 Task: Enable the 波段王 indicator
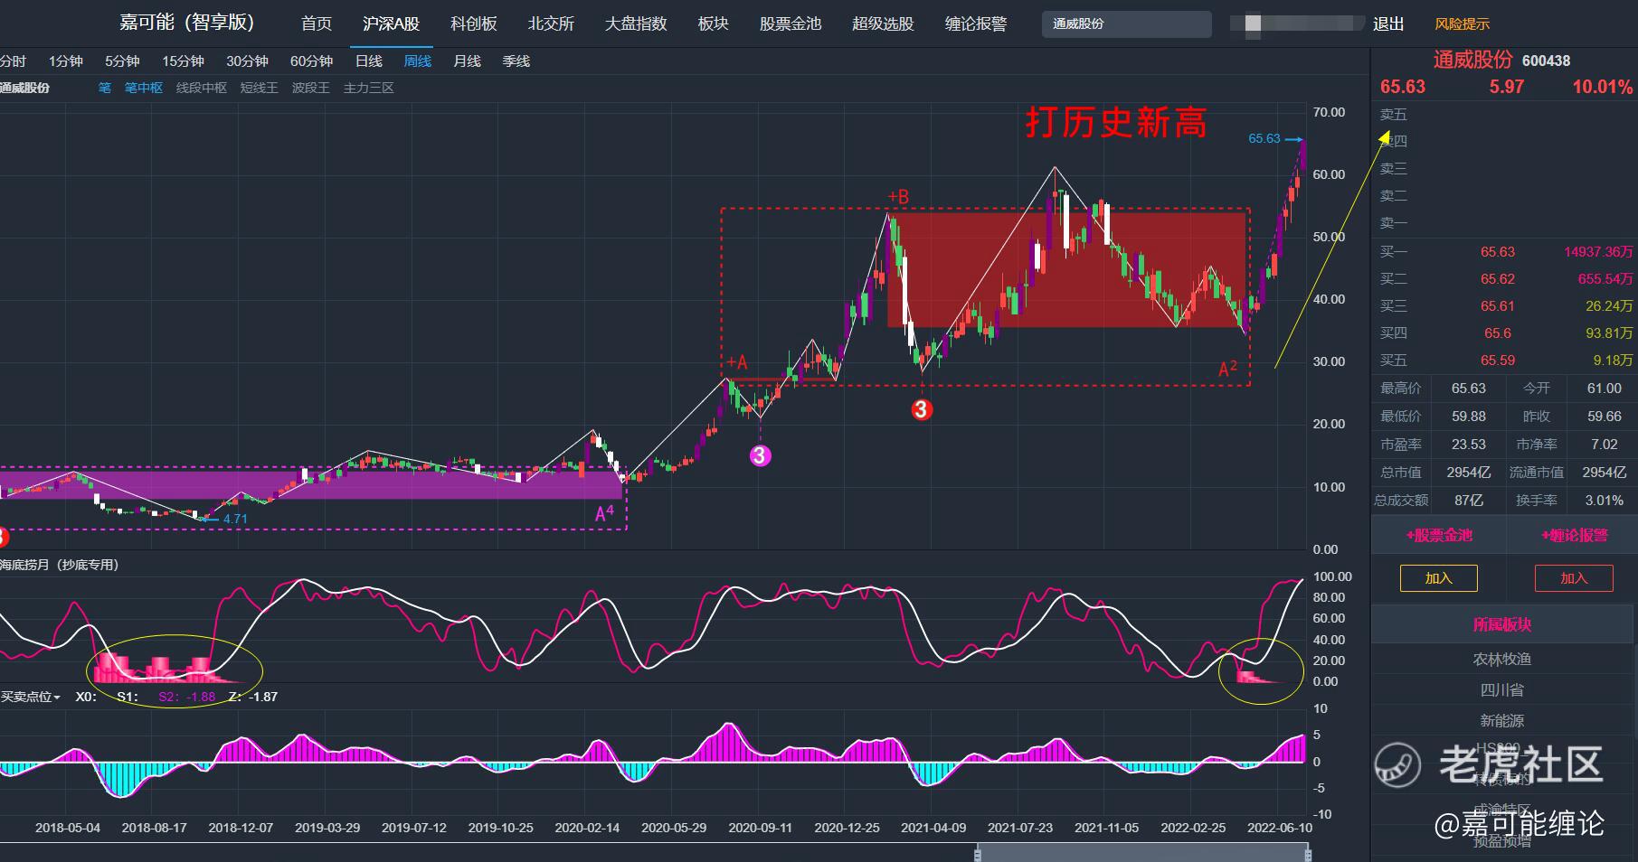pyautogui.click(x=311, y=89)
